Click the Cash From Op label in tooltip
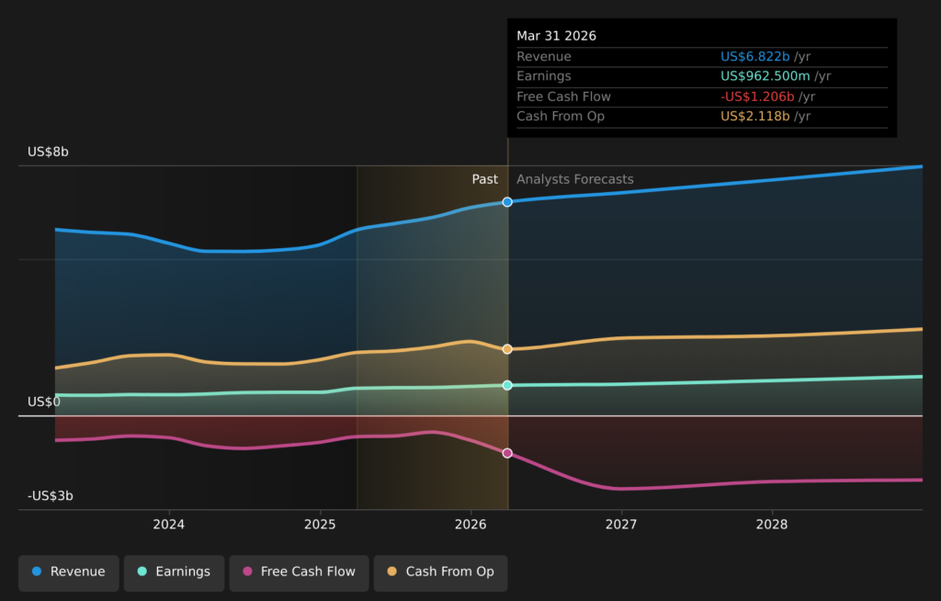Screen dimensions: 941x601 (561, 117)
